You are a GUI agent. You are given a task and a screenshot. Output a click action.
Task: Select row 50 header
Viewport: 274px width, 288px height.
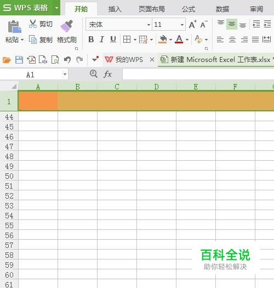[x=9, y=176]
